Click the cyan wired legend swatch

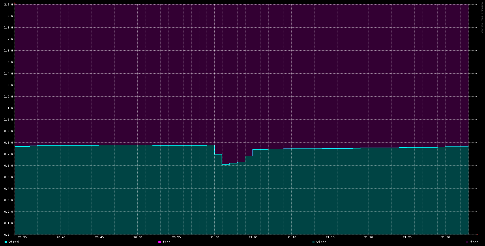[5, 242]
